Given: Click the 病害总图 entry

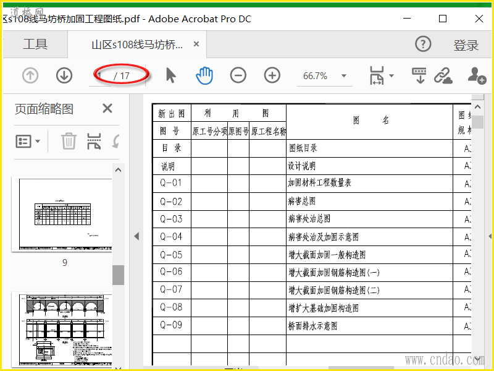Looking at the screenshot, I should coord(302,201).
